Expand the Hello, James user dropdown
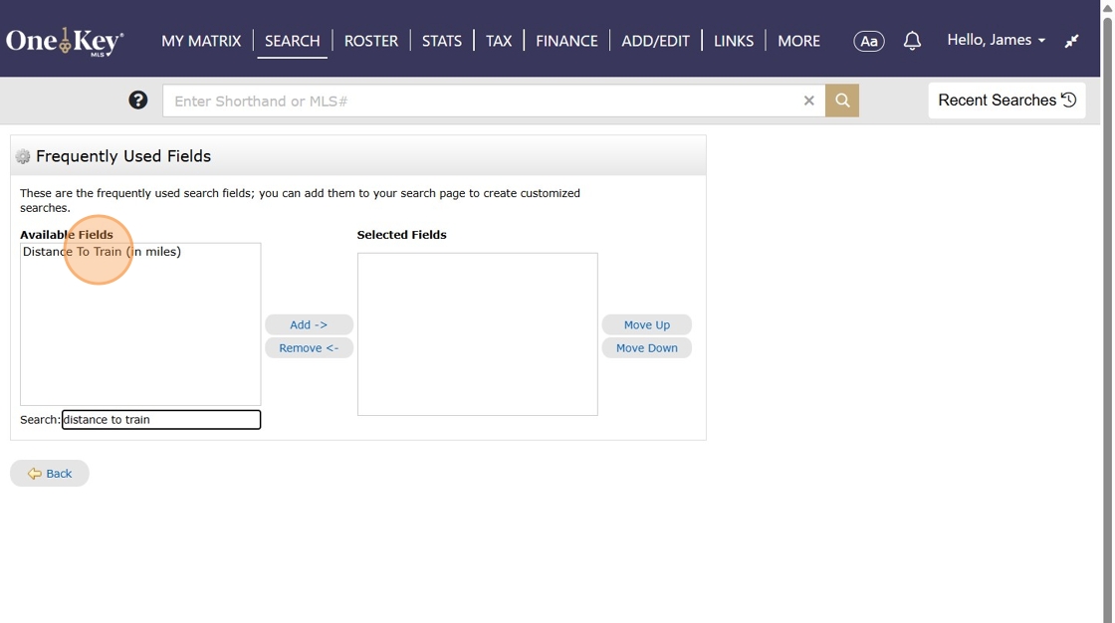 996,40
